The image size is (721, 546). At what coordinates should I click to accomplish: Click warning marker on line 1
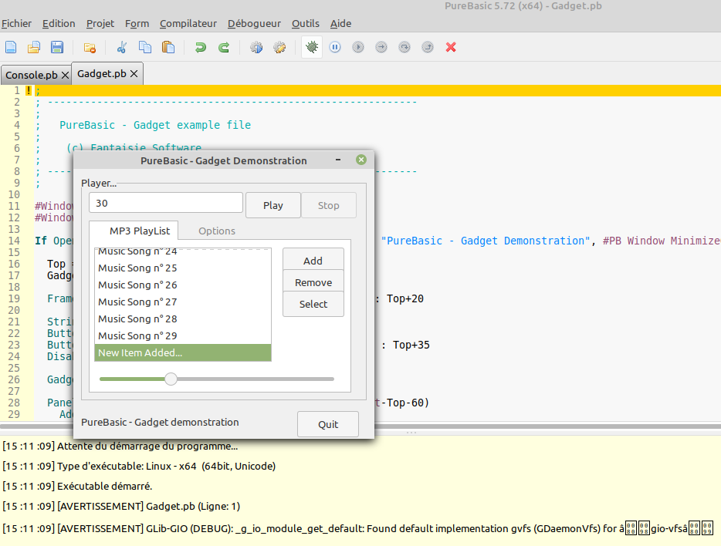point(29,90)
